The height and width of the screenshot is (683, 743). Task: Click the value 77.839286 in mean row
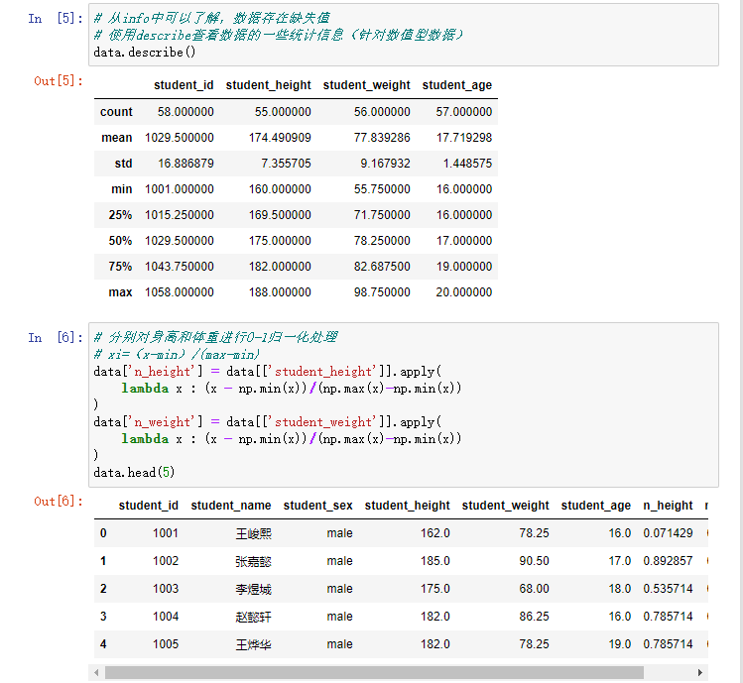click(x=382, y=138)
